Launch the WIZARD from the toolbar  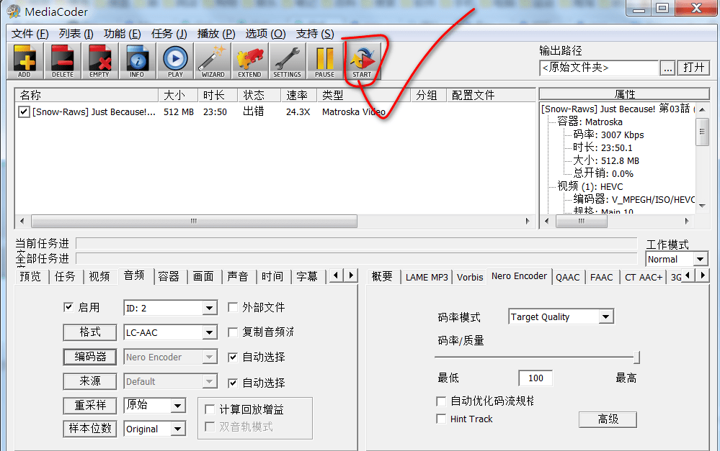(213, 60)
